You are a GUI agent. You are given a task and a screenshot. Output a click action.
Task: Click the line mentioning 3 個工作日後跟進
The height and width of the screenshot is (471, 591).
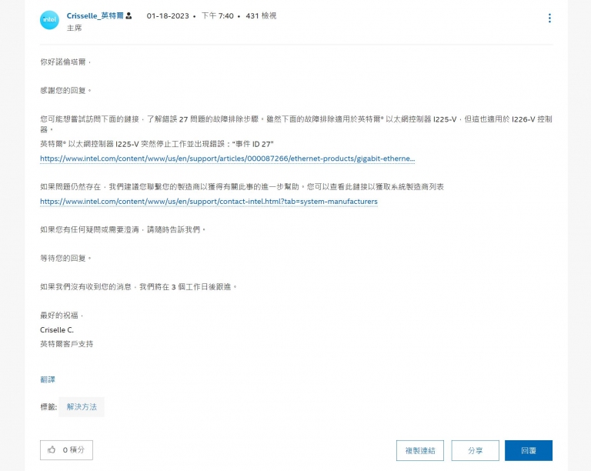tap(139, 287)
